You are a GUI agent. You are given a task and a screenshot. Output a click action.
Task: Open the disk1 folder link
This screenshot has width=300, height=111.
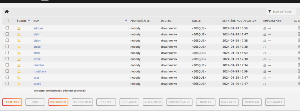pyautogui.click(x=37, y=34)
